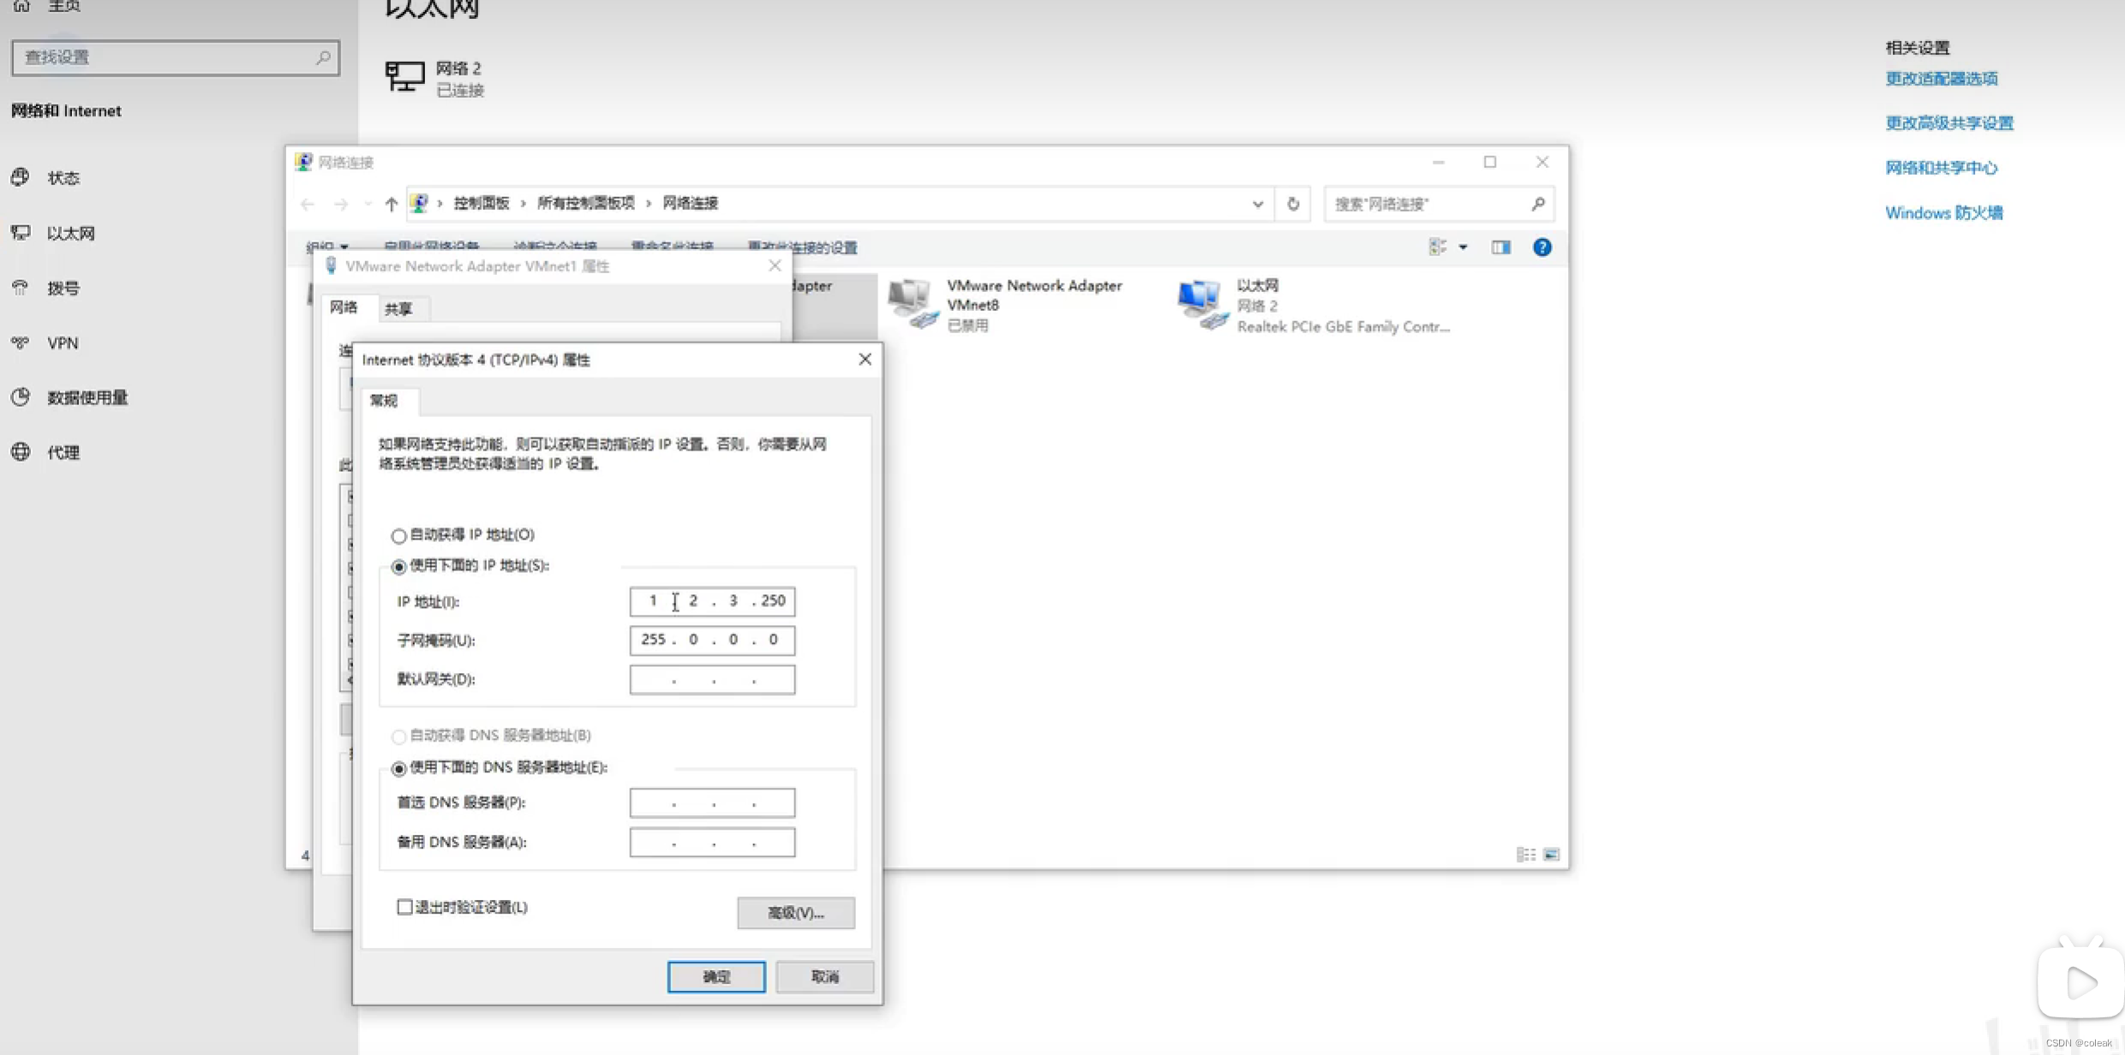Click the refresh icon in address bar
Image resolution: width=2125 pixels, height=1055 pixels.
(1293, 204)
